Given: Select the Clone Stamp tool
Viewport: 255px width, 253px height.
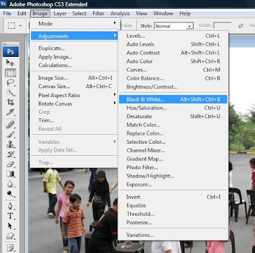Looking at the screenshot, I should 10,144.
